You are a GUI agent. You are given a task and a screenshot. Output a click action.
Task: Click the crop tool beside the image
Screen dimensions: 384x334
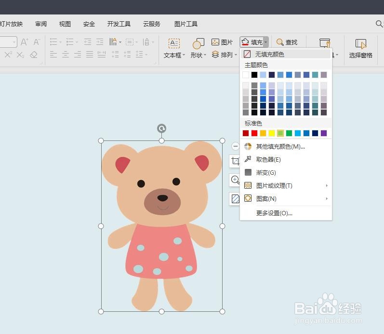point(235,161)
